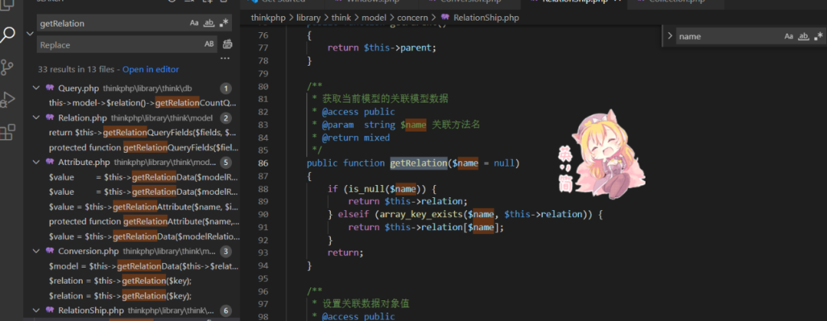Click 'return $this->parent;' on line 77

(x=382, y=48)
